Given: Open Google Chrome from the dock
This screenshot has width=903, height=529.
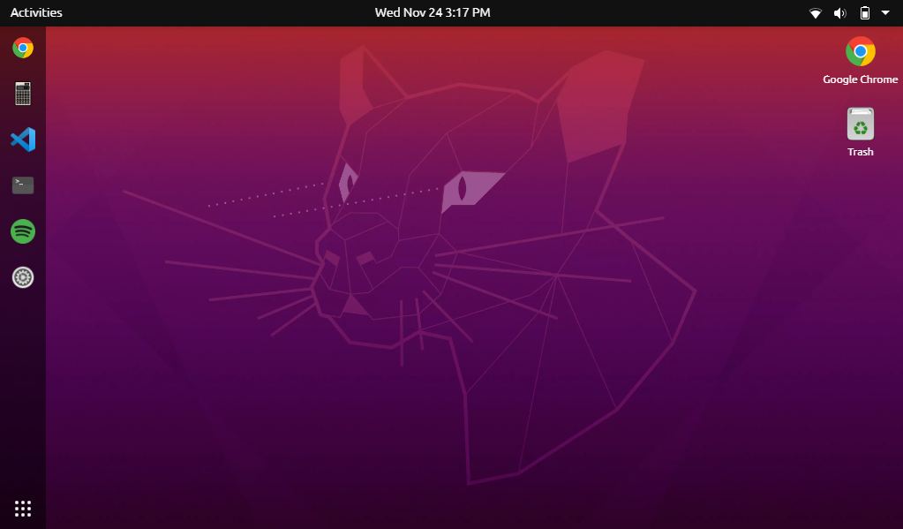Looking at the screenshot, I should (x=23, y=48).
